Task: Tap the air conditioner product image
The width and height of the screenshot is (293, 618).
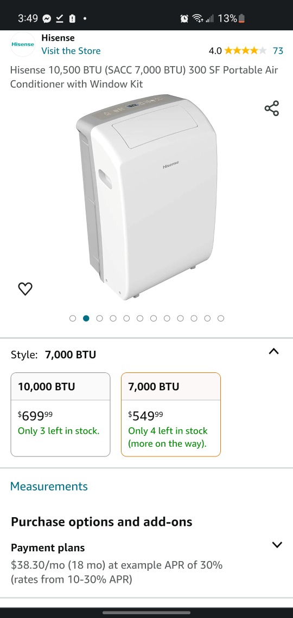Action: click(146, 197)
